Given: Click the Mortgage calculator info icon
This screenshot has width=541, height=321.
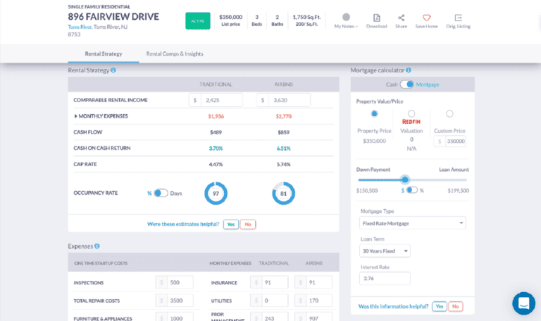Looking at the screenshot, I should point(409,70).
